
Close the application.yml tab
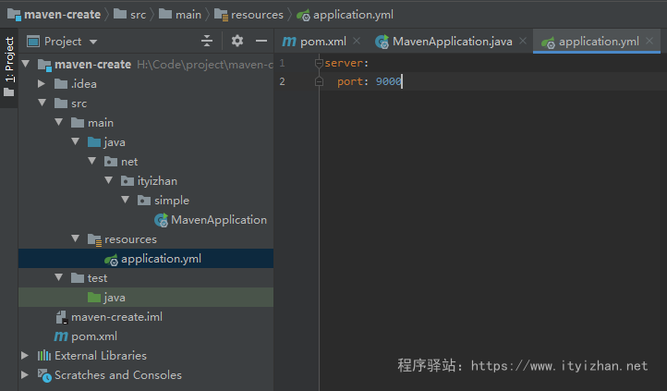pyautogui.click(x=649, y=41)
